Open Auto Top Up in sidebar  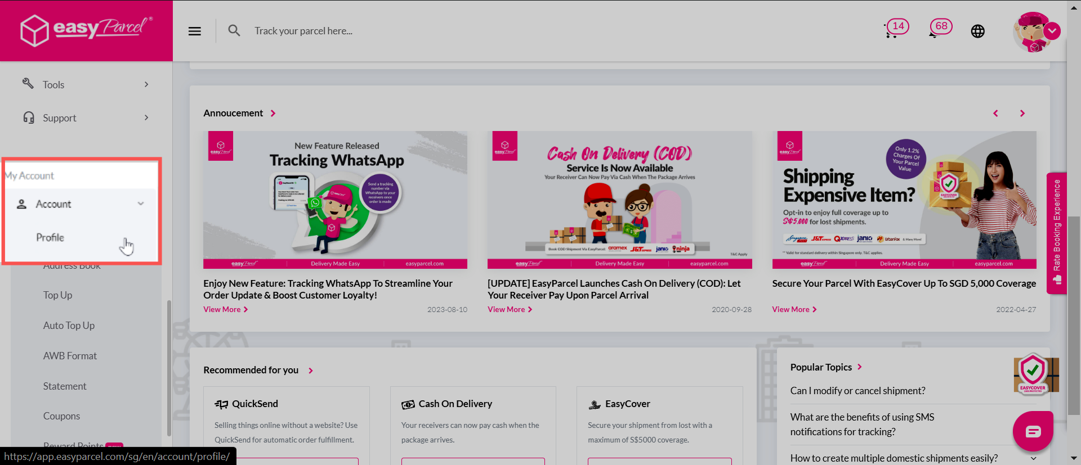69,326
